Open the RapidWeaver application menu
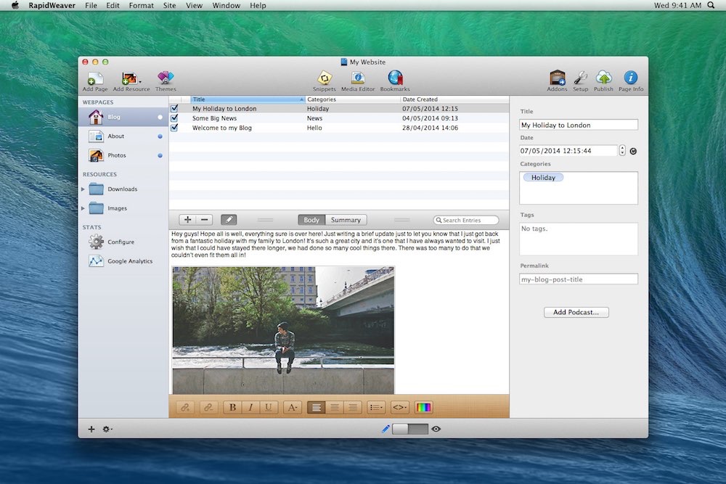 52,6
